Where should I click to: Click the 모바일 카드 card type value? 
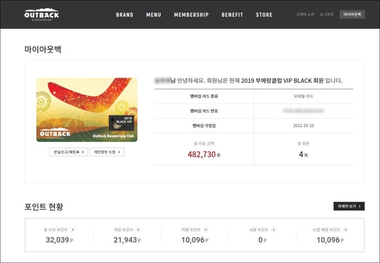click(303, 97)
